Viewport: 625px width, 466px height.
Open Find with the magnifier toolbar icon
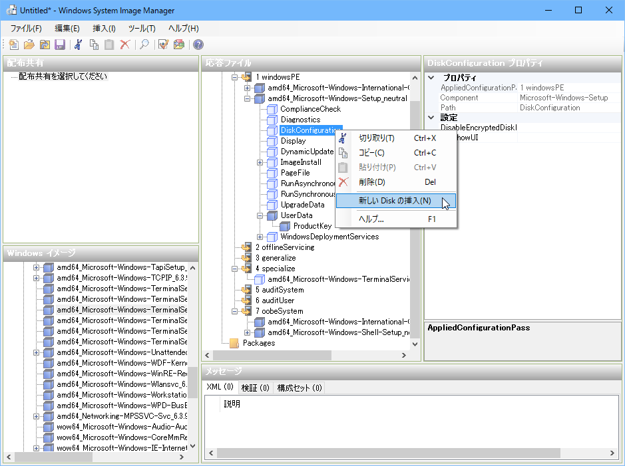144,45
